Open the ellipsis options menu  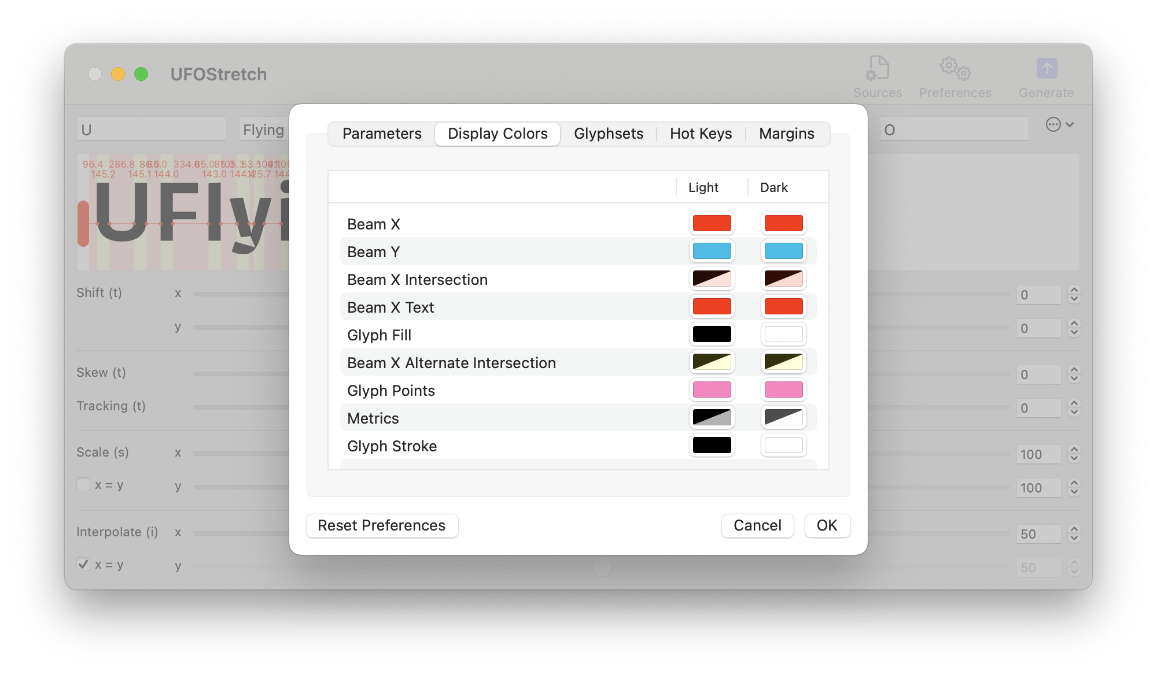point(1059,124)
